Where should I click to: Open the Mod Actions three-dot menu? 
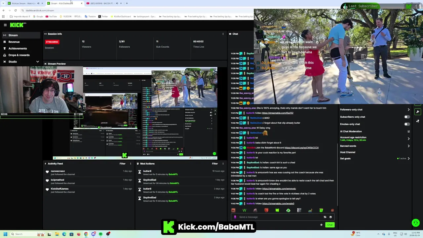223,164
